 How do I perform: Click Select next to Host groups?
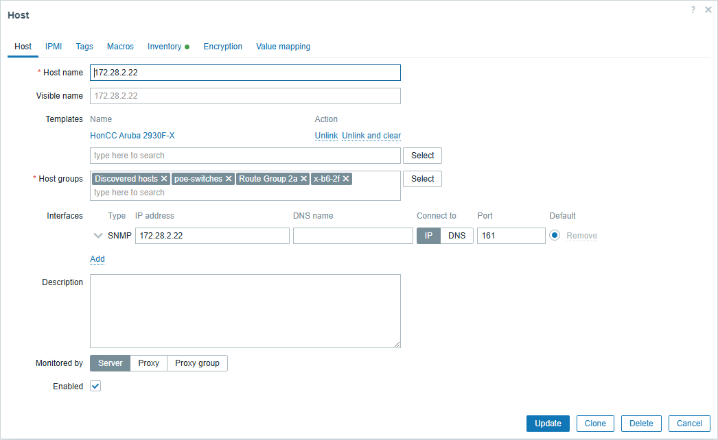coord(423,179)
